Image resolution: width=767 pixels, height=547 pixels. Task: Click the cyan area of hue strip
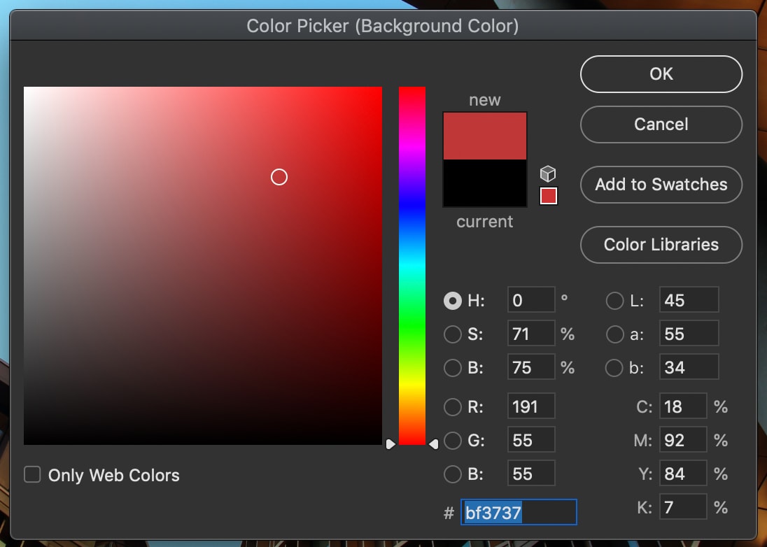tap(412, 266)
